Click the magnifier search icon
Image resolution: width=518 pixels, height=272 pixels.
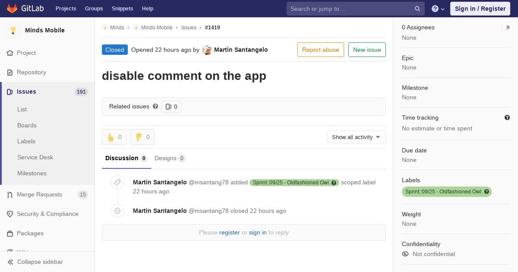[x=417, y=9]
